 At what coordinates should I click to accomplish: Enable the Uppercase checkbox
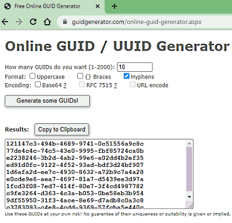point(32,76)
